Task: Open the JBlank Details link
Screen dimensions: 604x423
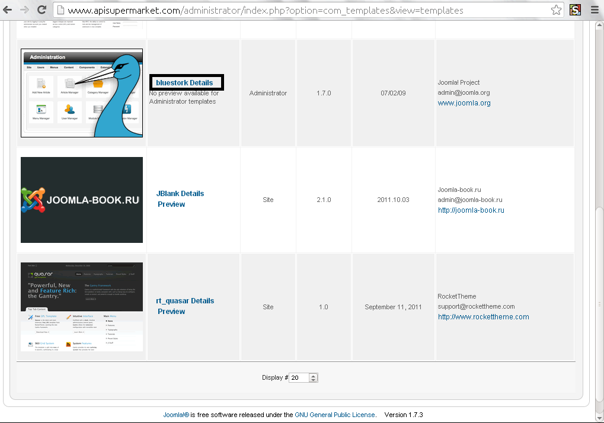Action: [180, 194]
